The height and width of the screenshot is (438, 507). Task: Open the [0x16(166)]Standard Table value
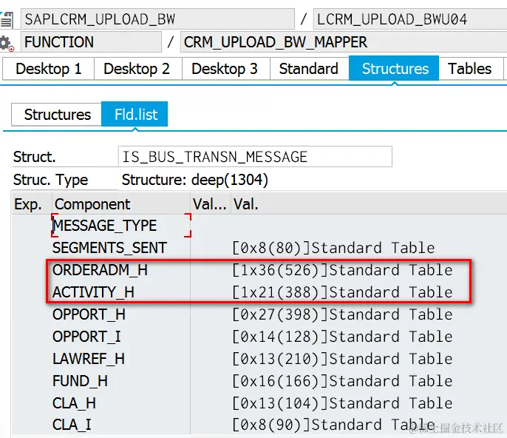342,381
